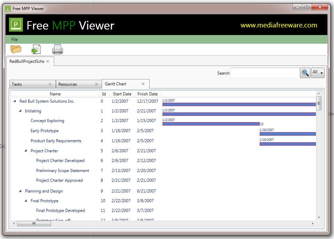This screenshot has height=239, width=334.
Task: Collapse the Red Bull System Solutions node
Action: coord(15,101)
